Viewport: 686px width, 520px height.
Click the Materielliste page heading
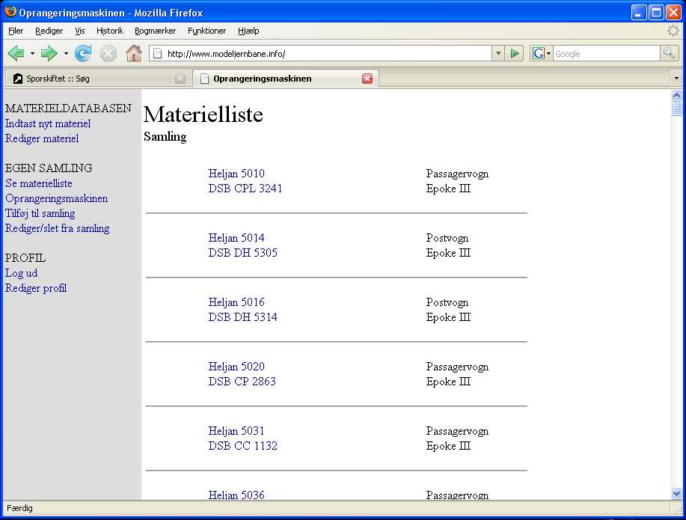tap(203, 114)
